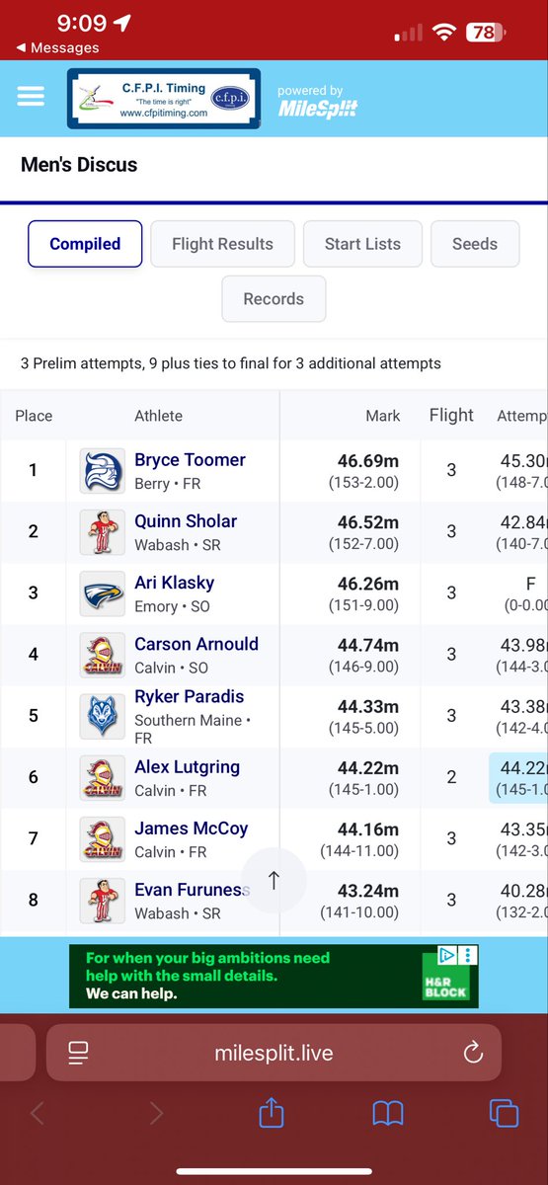Tap the page reader icon in address bar
This screenshot has height=1185, width=548.
point(79,1053)
